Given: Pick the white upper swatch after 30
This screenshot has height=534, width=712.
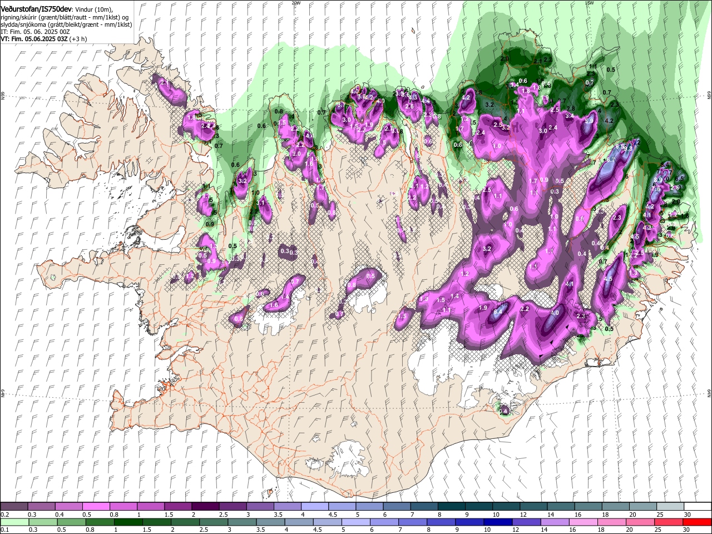Looking at the screenshot, I should [696, 507].
